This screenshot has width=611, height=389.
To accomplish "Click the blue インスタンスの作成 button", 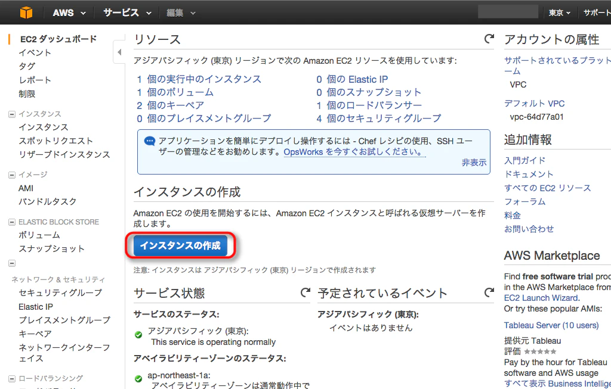I will click(x=180, y=245).
